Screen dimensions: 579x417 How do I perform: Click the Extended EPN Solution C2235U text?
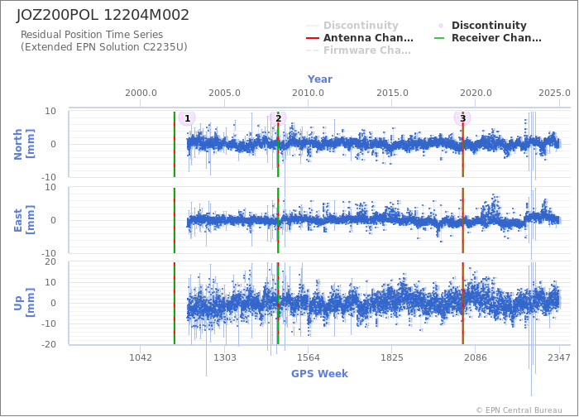(x=104, y=47)
